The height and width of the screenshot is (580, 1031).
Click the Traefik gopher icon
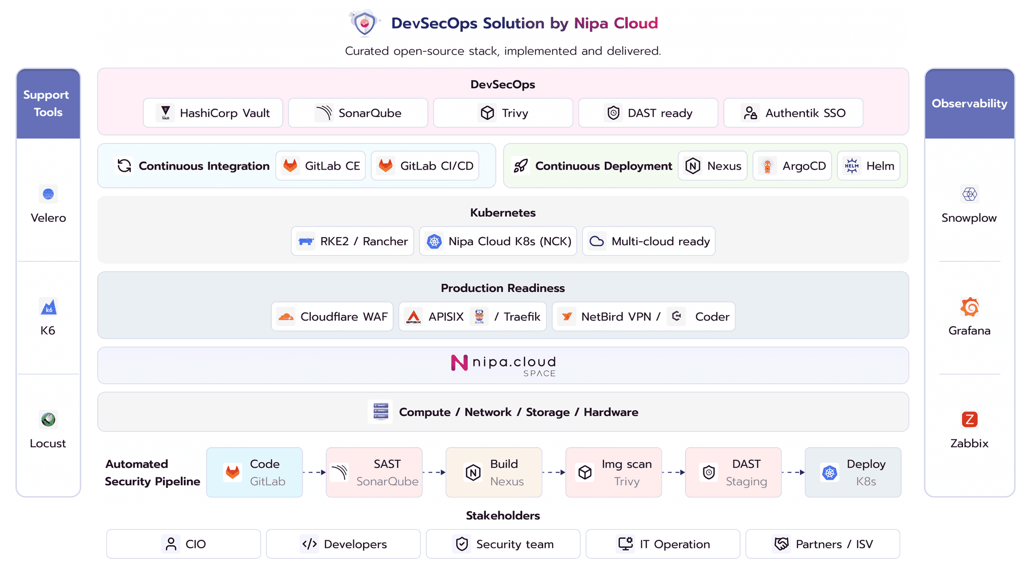pyautogui.click(x=479, y=317)
